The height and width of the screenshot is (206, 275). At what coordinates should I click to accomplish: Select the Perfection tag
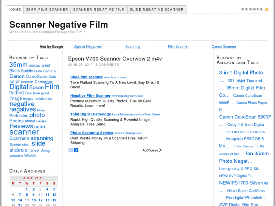19,116
